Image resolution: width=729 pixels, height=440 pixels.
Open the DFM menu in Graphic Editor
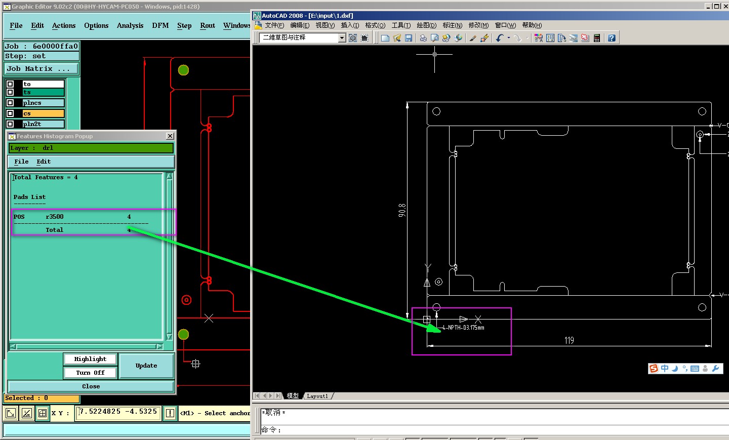click(x=160, y=25)
